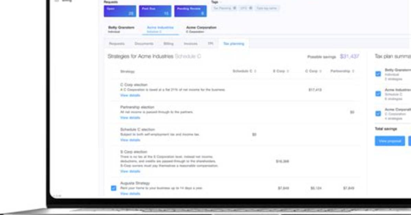Select the Acme Industries entity tab
The width and height of the screenshot is (411, 215).
[160, 29]
